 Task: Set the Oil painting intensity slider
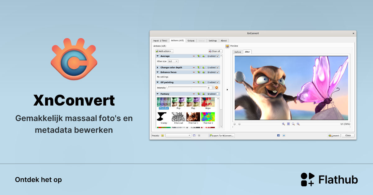pos(168,87)
